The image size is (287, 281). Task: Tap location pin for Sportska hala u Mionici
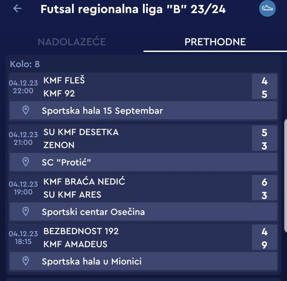tap(26, 261)
